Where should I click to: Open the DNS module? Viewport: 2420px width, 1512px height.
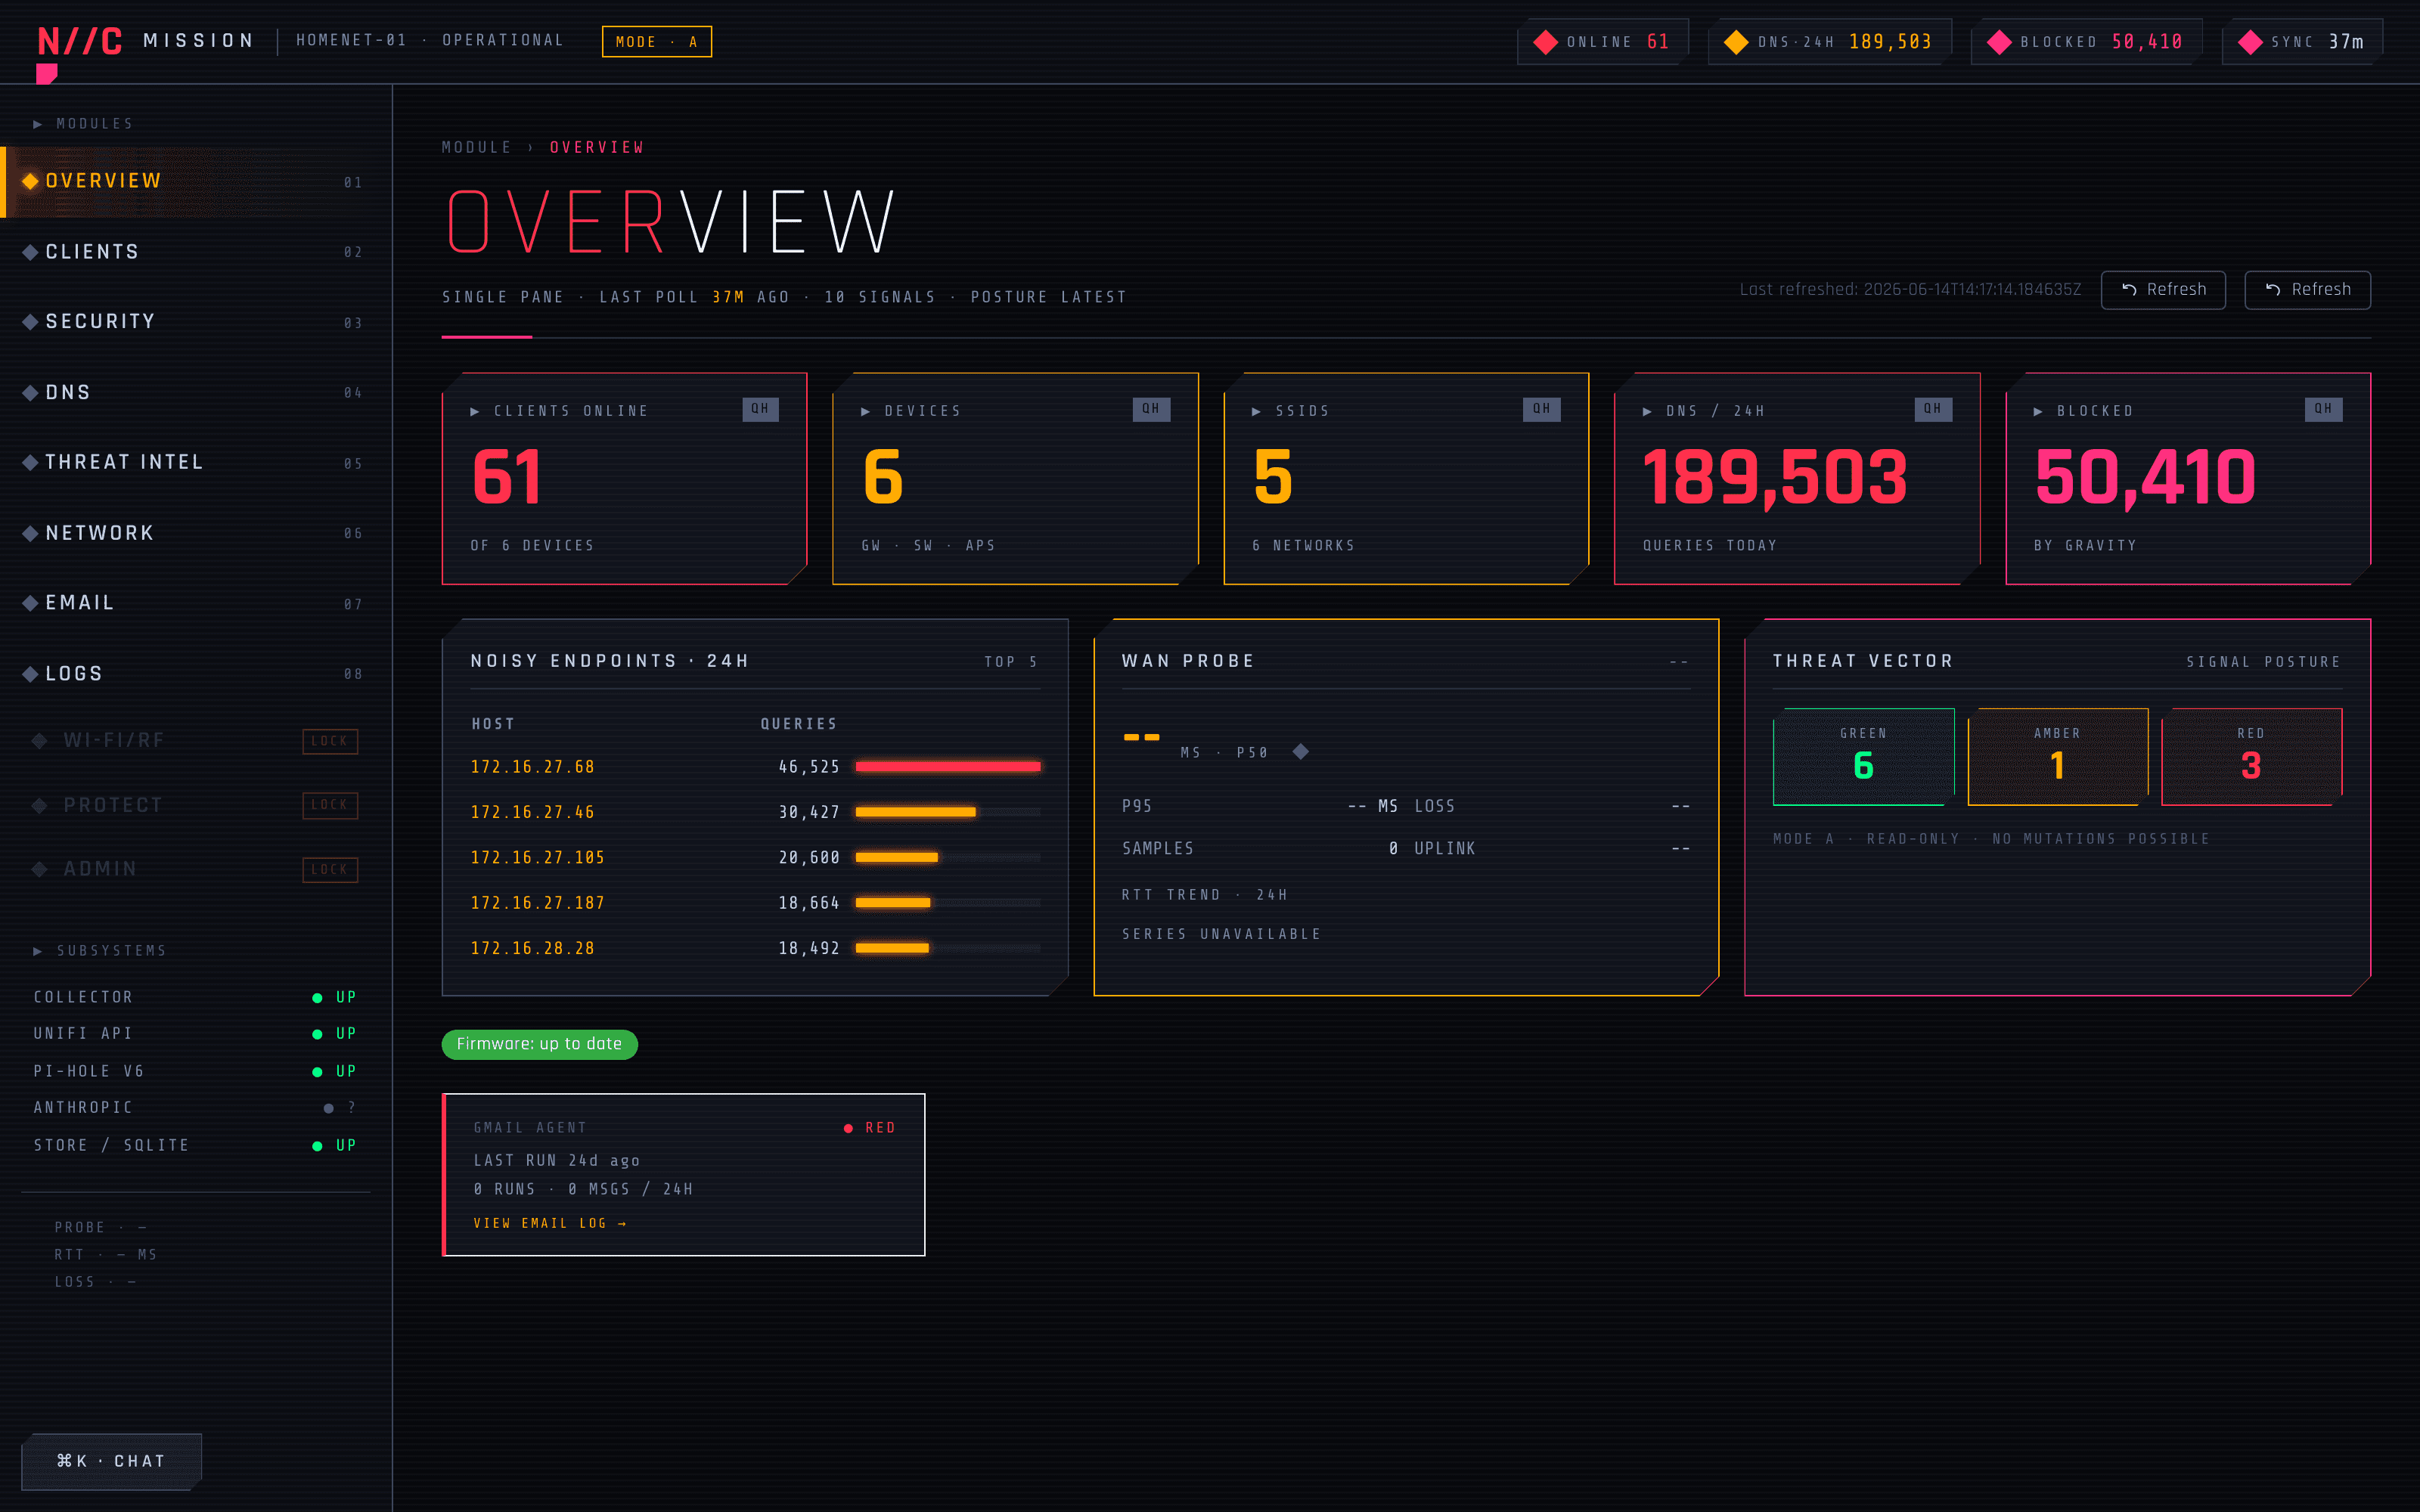coord(195,393)
